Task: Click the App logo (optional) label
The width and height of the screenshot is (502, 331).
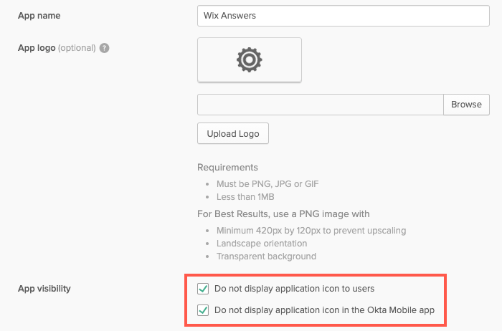Action: pos(57,48)
